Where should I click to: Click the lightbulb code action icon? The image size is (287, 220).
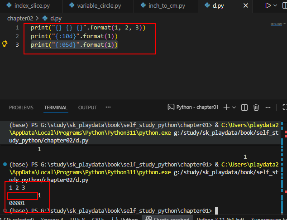[x=5, y=44]
